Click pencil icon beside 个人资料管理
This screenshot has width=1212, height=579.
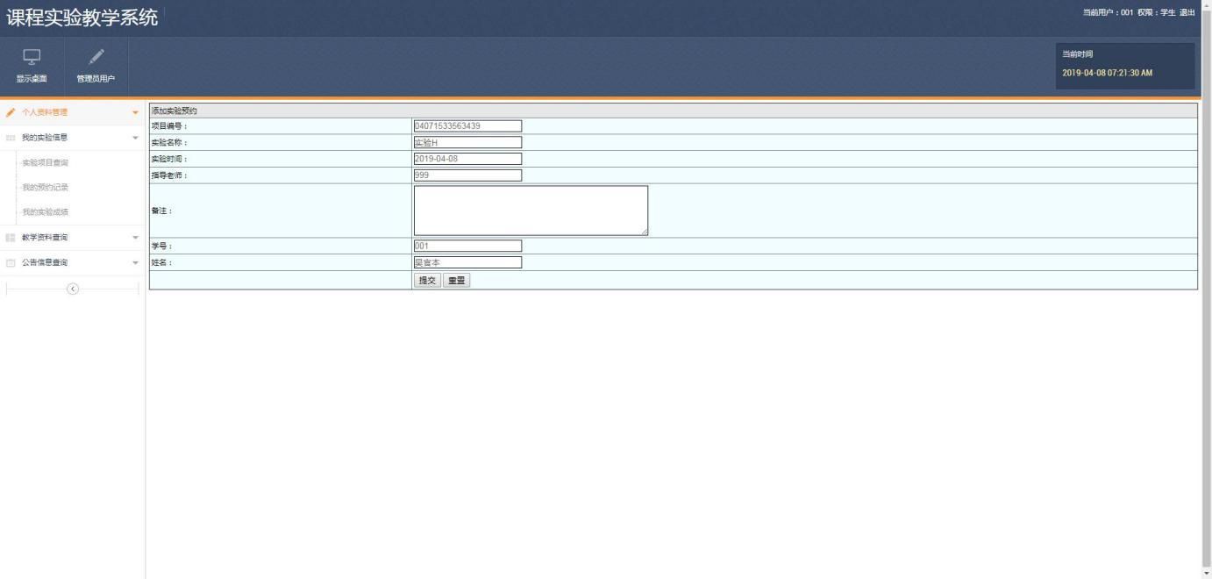(x=11, y=112)
